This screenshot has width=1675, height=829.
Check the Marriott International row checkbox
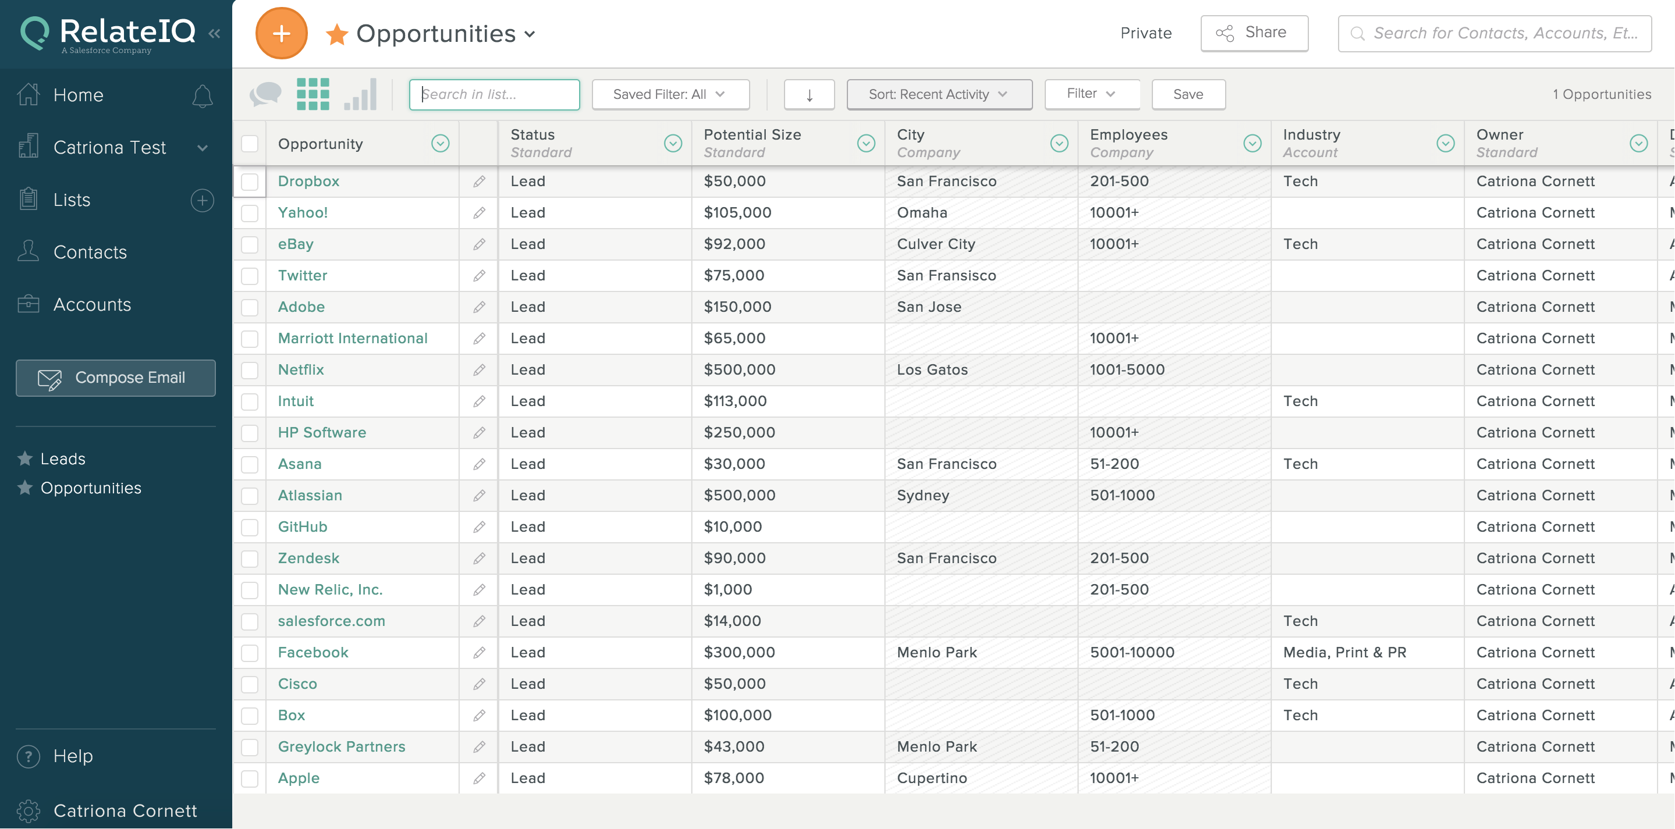250,339
